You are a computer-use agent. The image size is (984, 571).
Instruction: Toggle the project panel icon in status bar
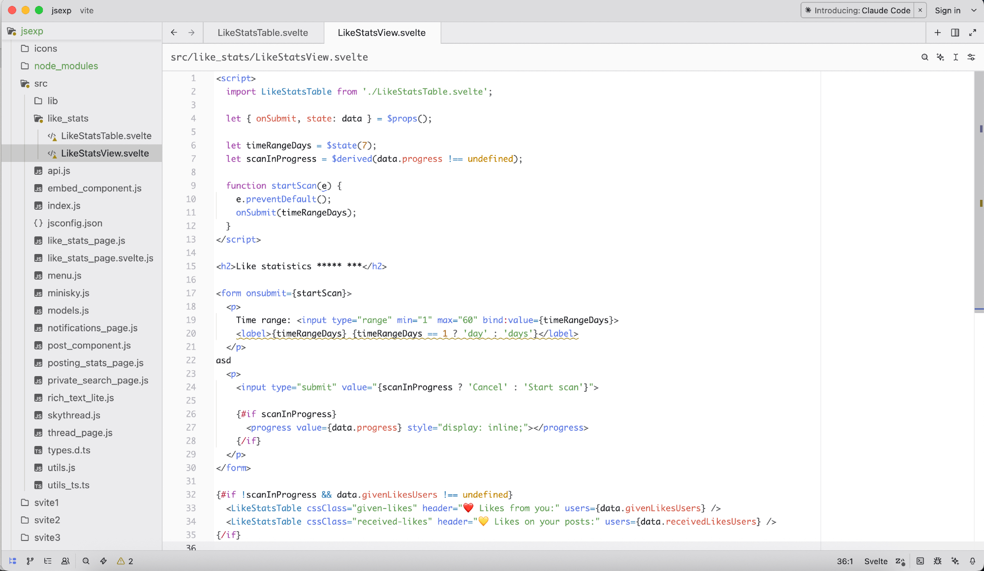(x=13, y=561)
